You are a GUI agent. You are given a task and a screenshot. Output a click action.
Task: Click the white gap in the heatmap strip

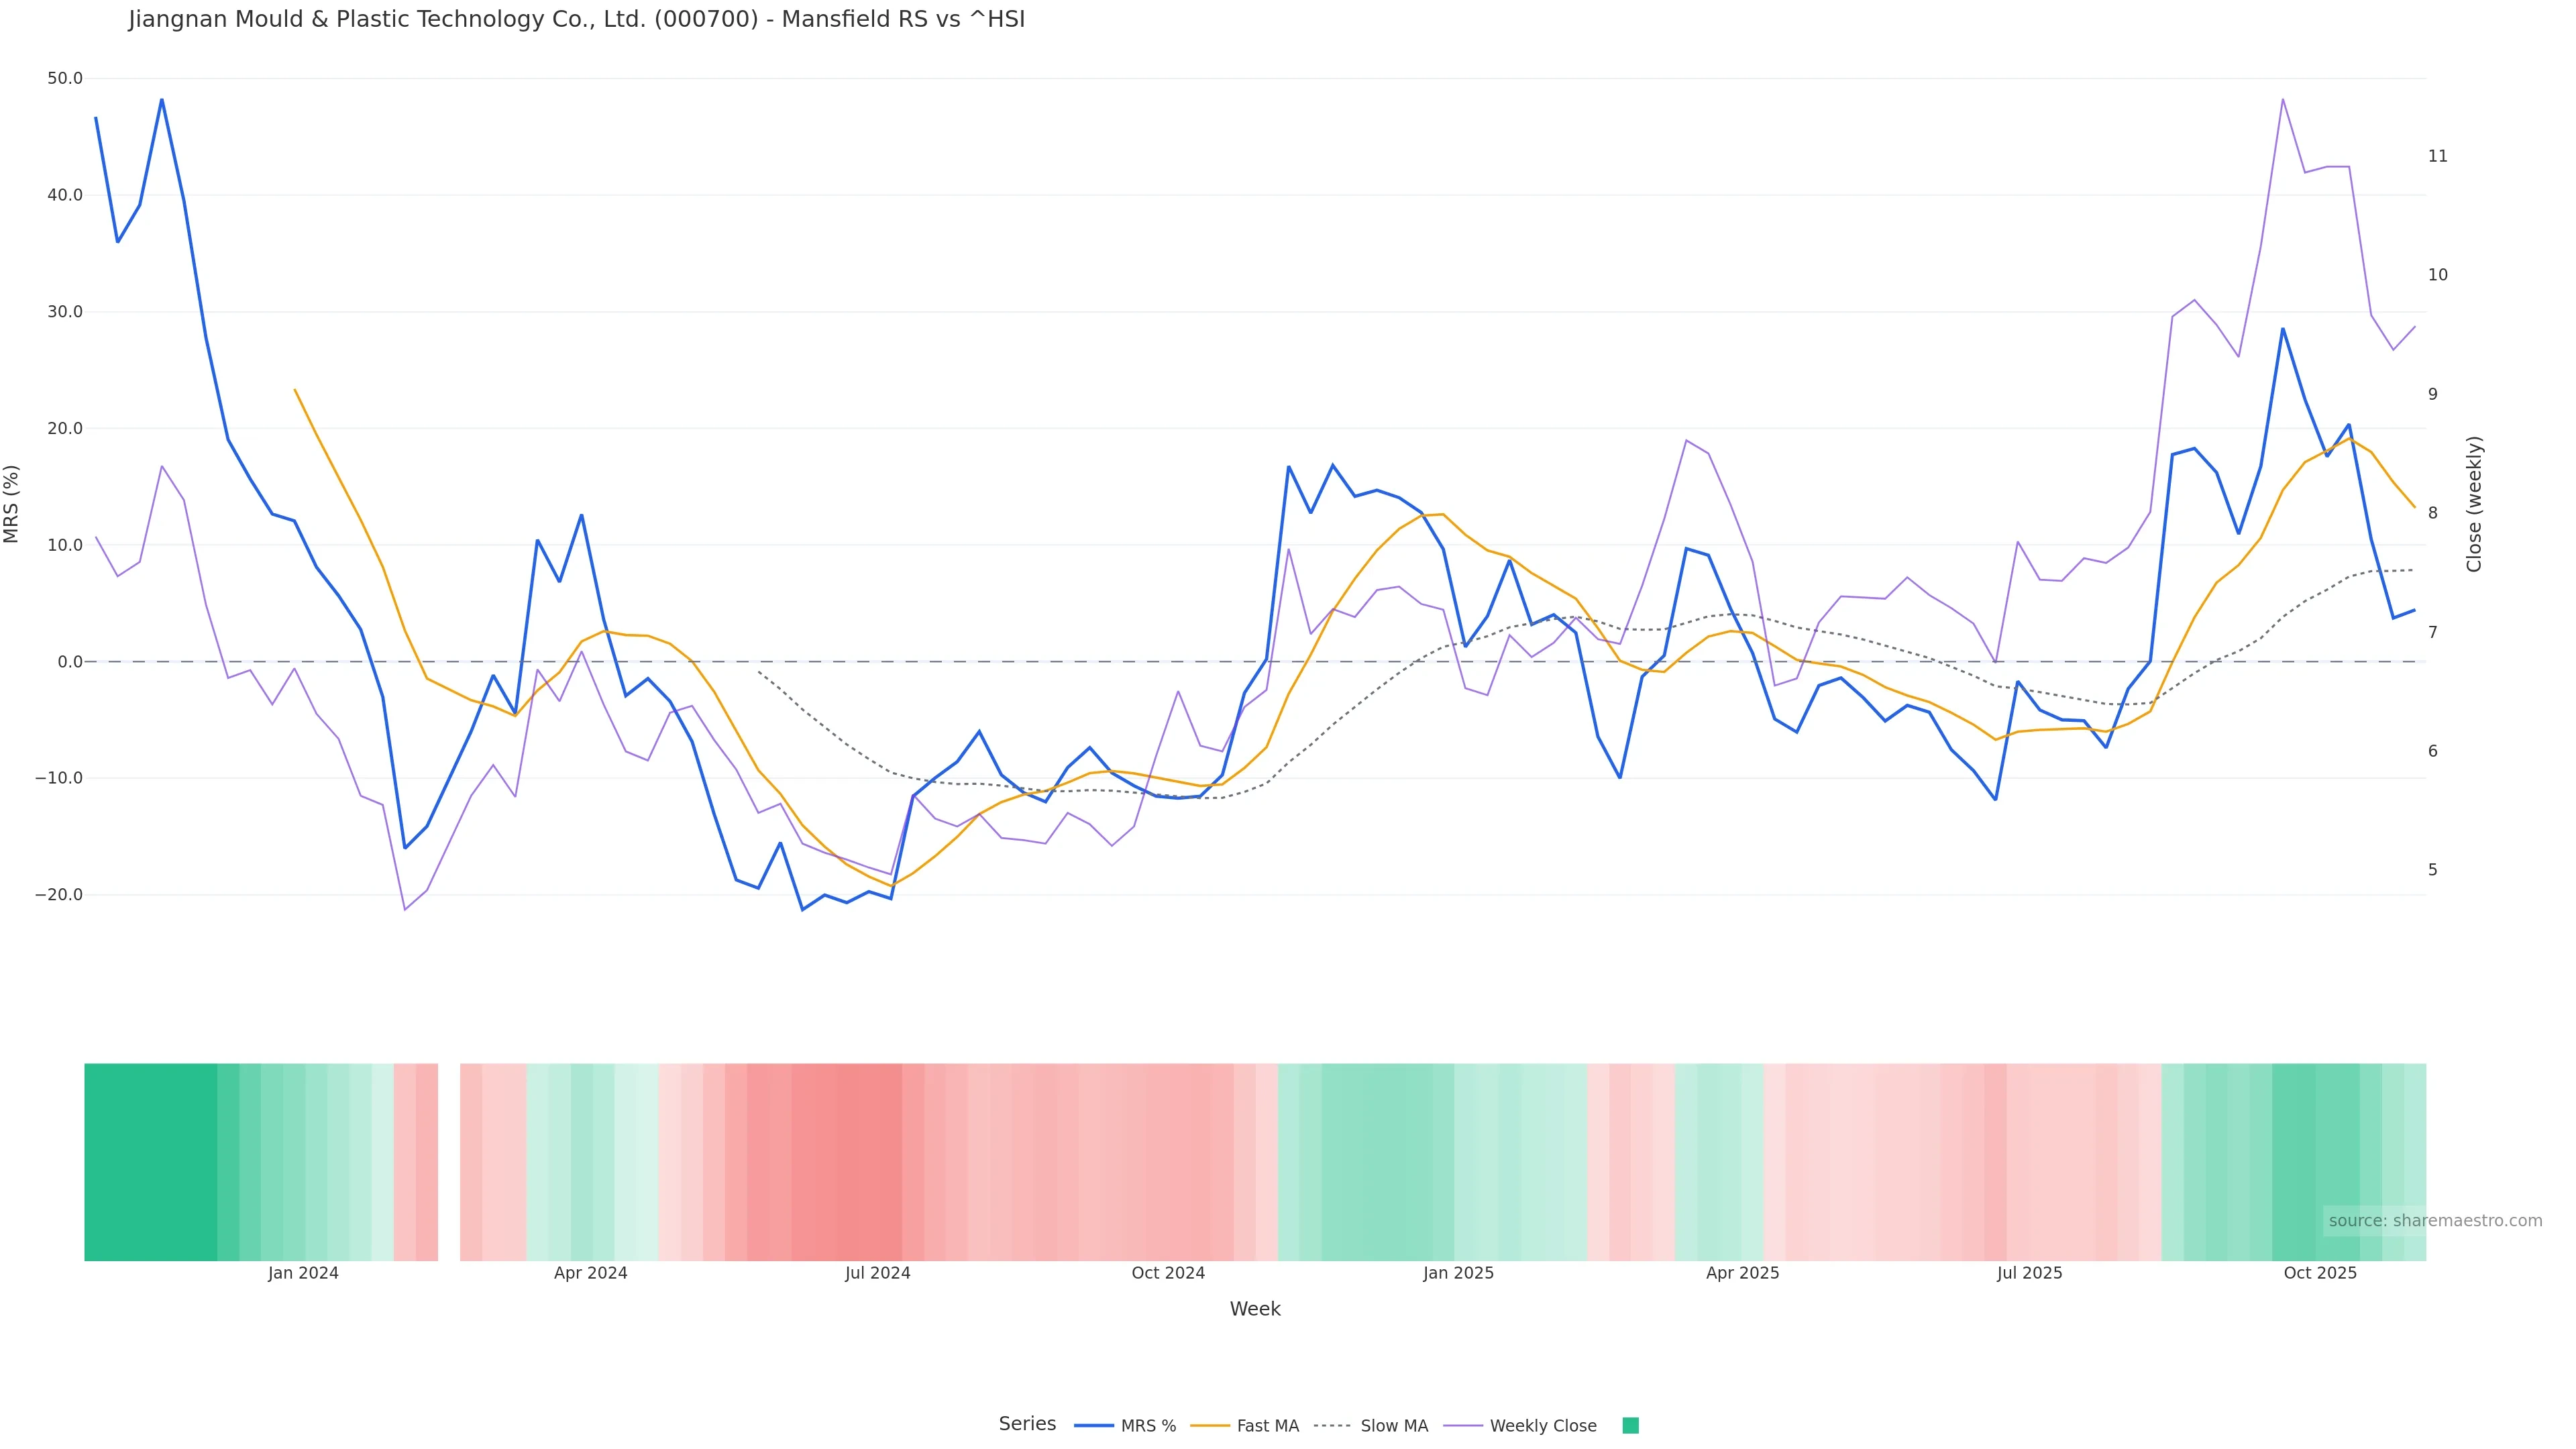pyautogui.click(x=449, y=1162)
